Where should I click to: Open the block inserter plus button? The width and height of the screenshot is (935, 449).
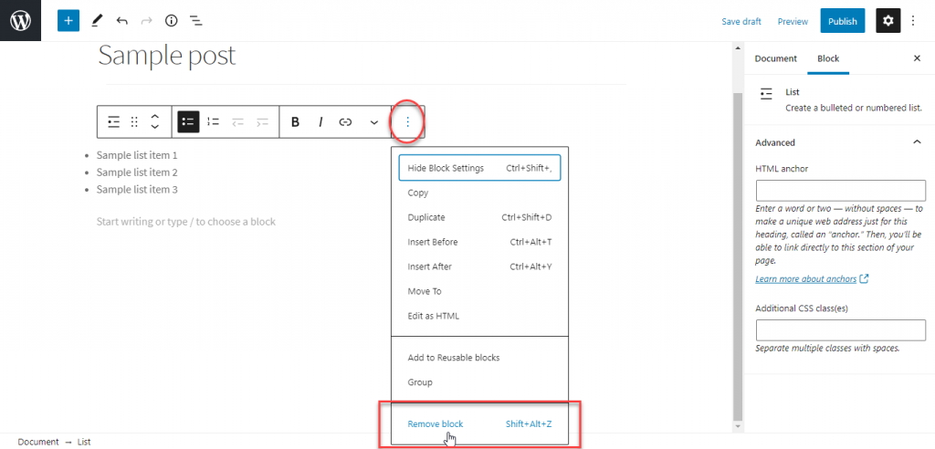[x=68, y=21]
